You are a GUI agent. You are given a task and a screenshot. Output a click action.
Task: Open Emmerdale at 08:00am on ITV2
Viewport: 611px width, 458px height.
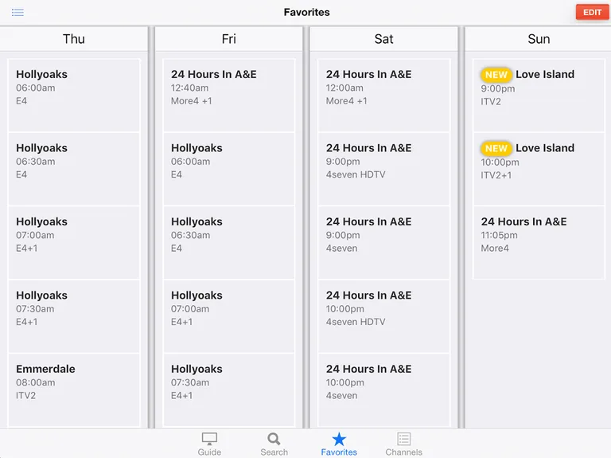click(74, 389)
